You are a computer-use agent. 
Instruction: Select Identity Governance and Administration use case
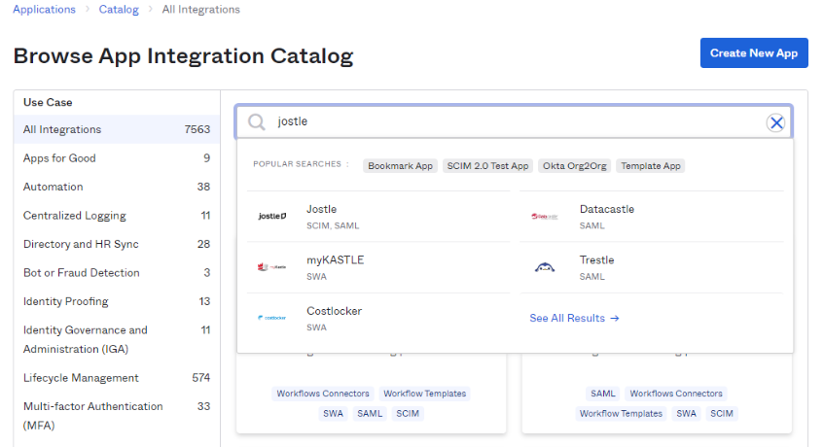tap(117, 339)
